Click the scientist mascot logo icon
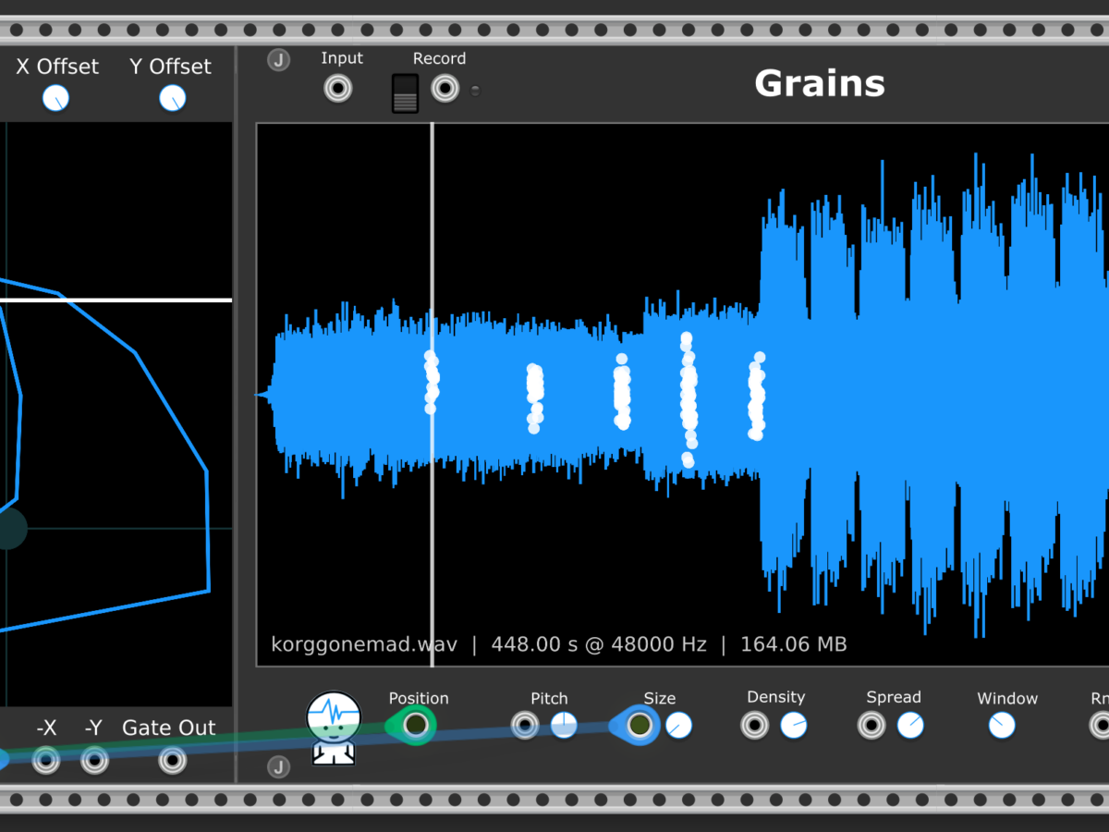 (x=334, y=728)
